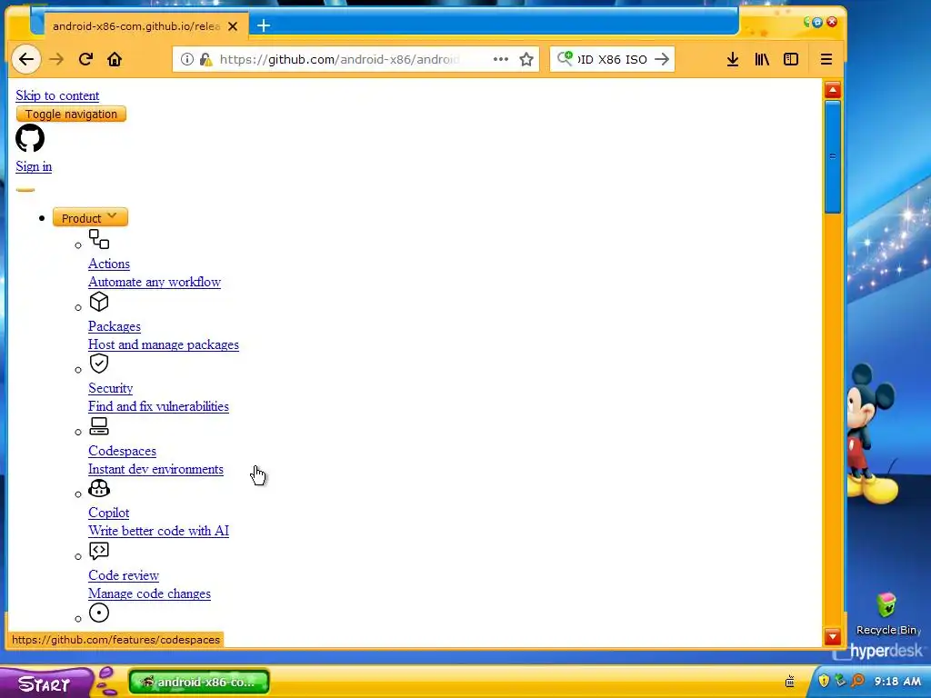The height and width of the screenshot is (698, 931).
Task: Click the blue vertical scrollbar thumb
Action: coord(833,156)
